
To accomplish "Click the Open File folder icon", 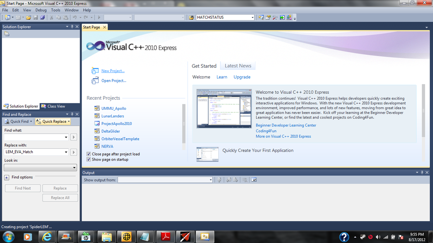I will coord(29,17).
